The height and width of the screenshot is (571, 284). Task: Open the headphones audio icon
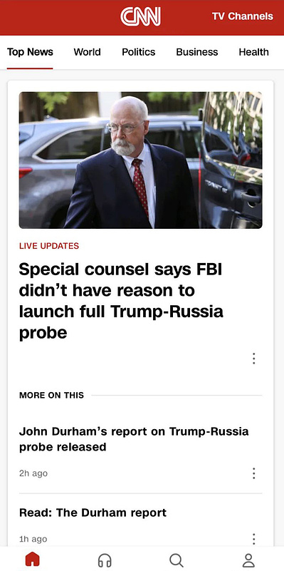point(105,560)
